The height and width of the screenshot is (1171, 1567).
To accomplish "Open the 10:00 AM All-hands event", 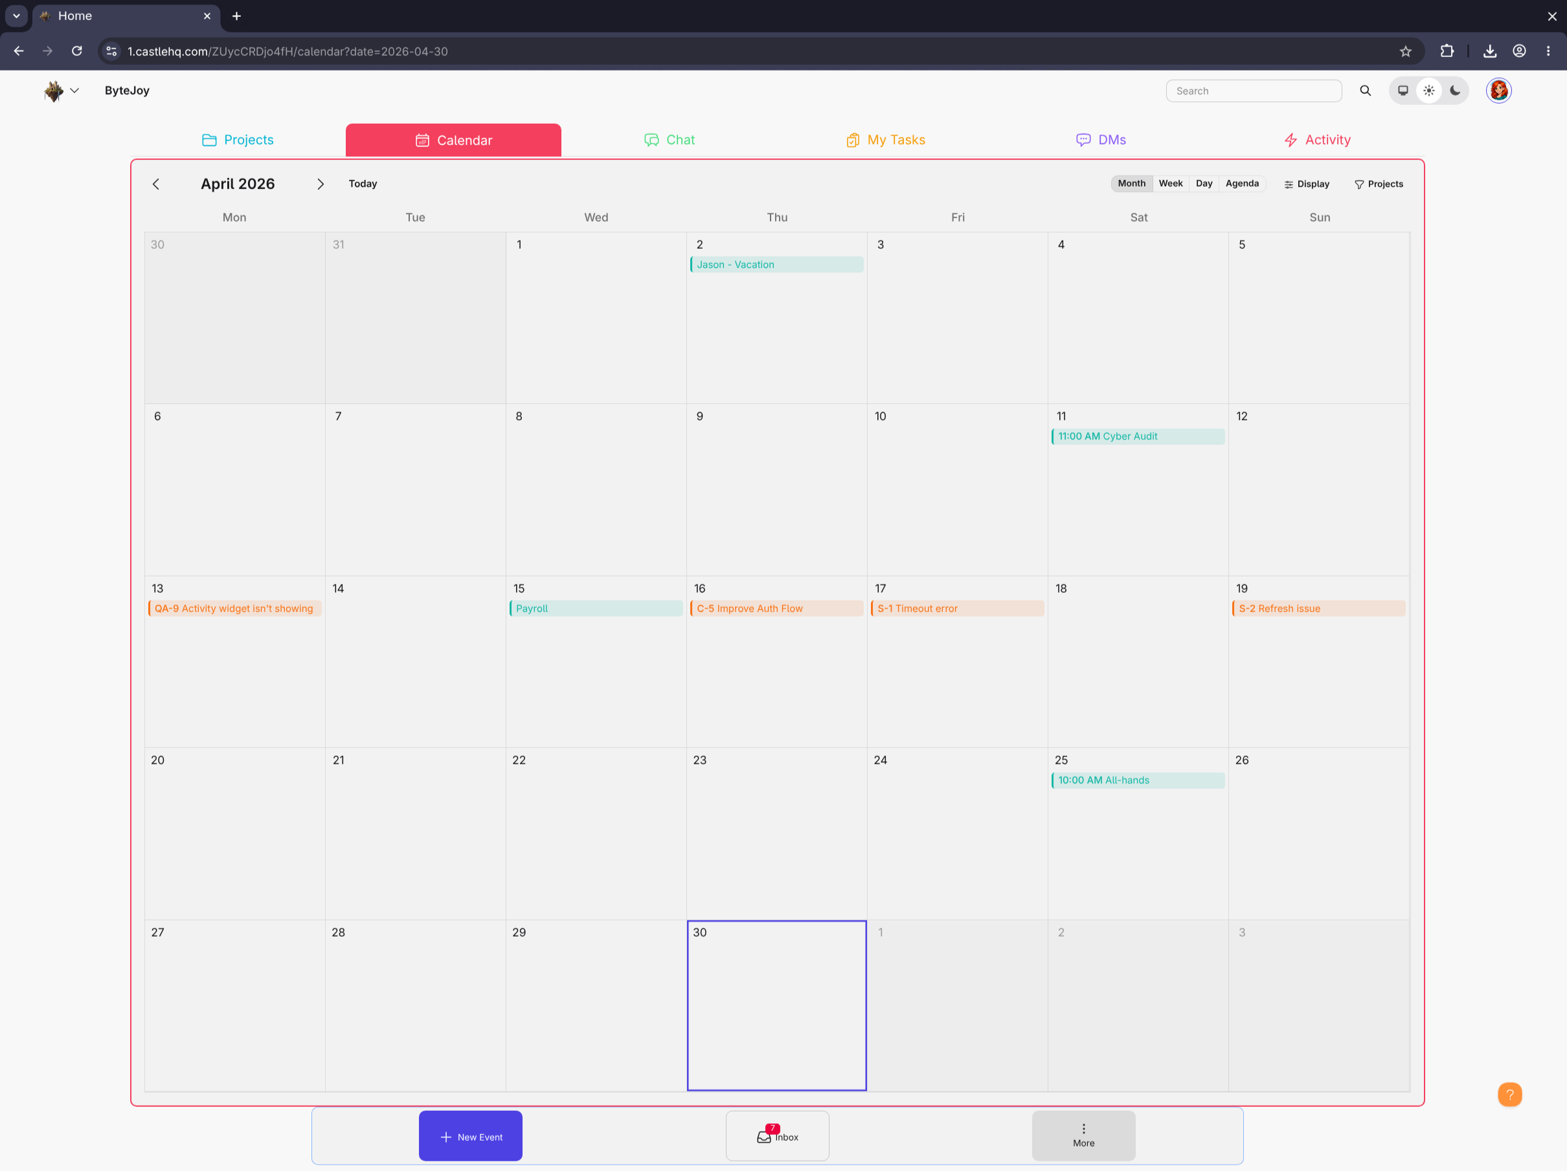I will [x=1138, y=780].
